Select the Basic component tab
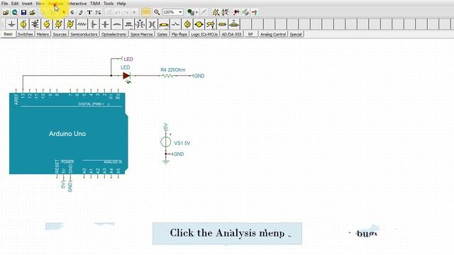The height and width of the screenshot is (255, 454). pos(8,34)
